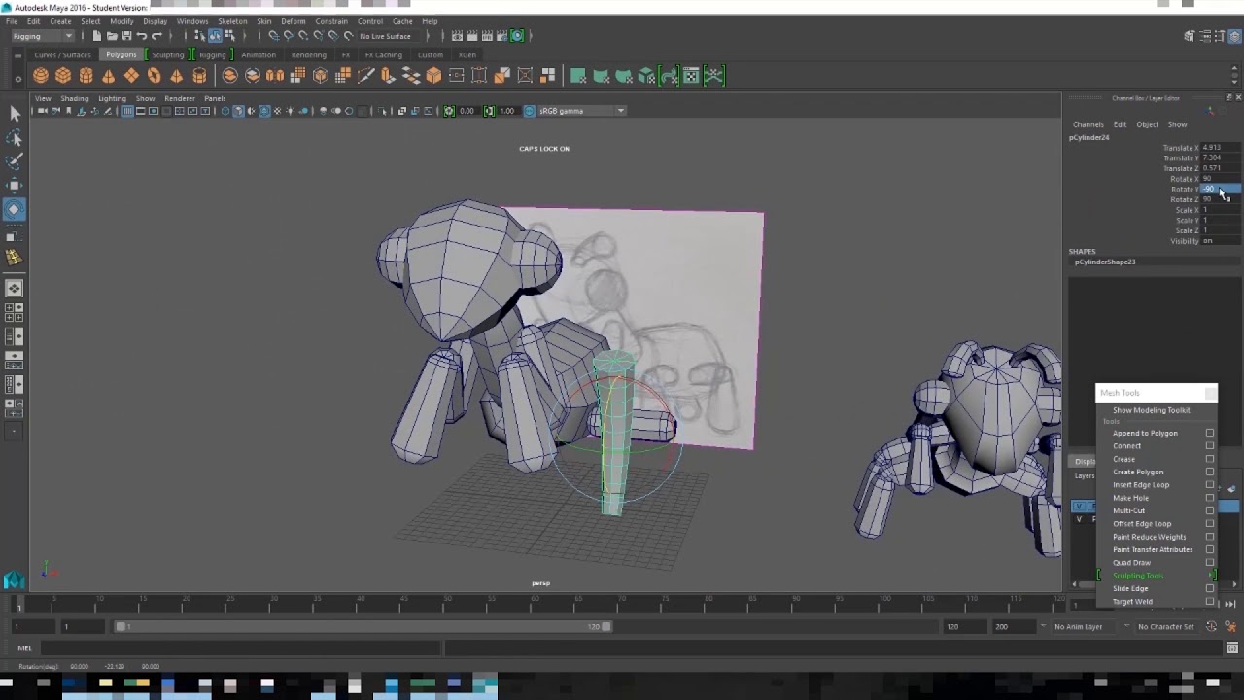The image size is (1244, 700).
Task: Toggle gamma control icon beside 1.00
Action: [489, 111]
